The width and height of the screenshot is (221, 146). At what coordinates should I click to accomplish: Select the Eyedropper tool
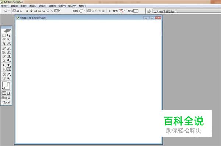point(8,74)
